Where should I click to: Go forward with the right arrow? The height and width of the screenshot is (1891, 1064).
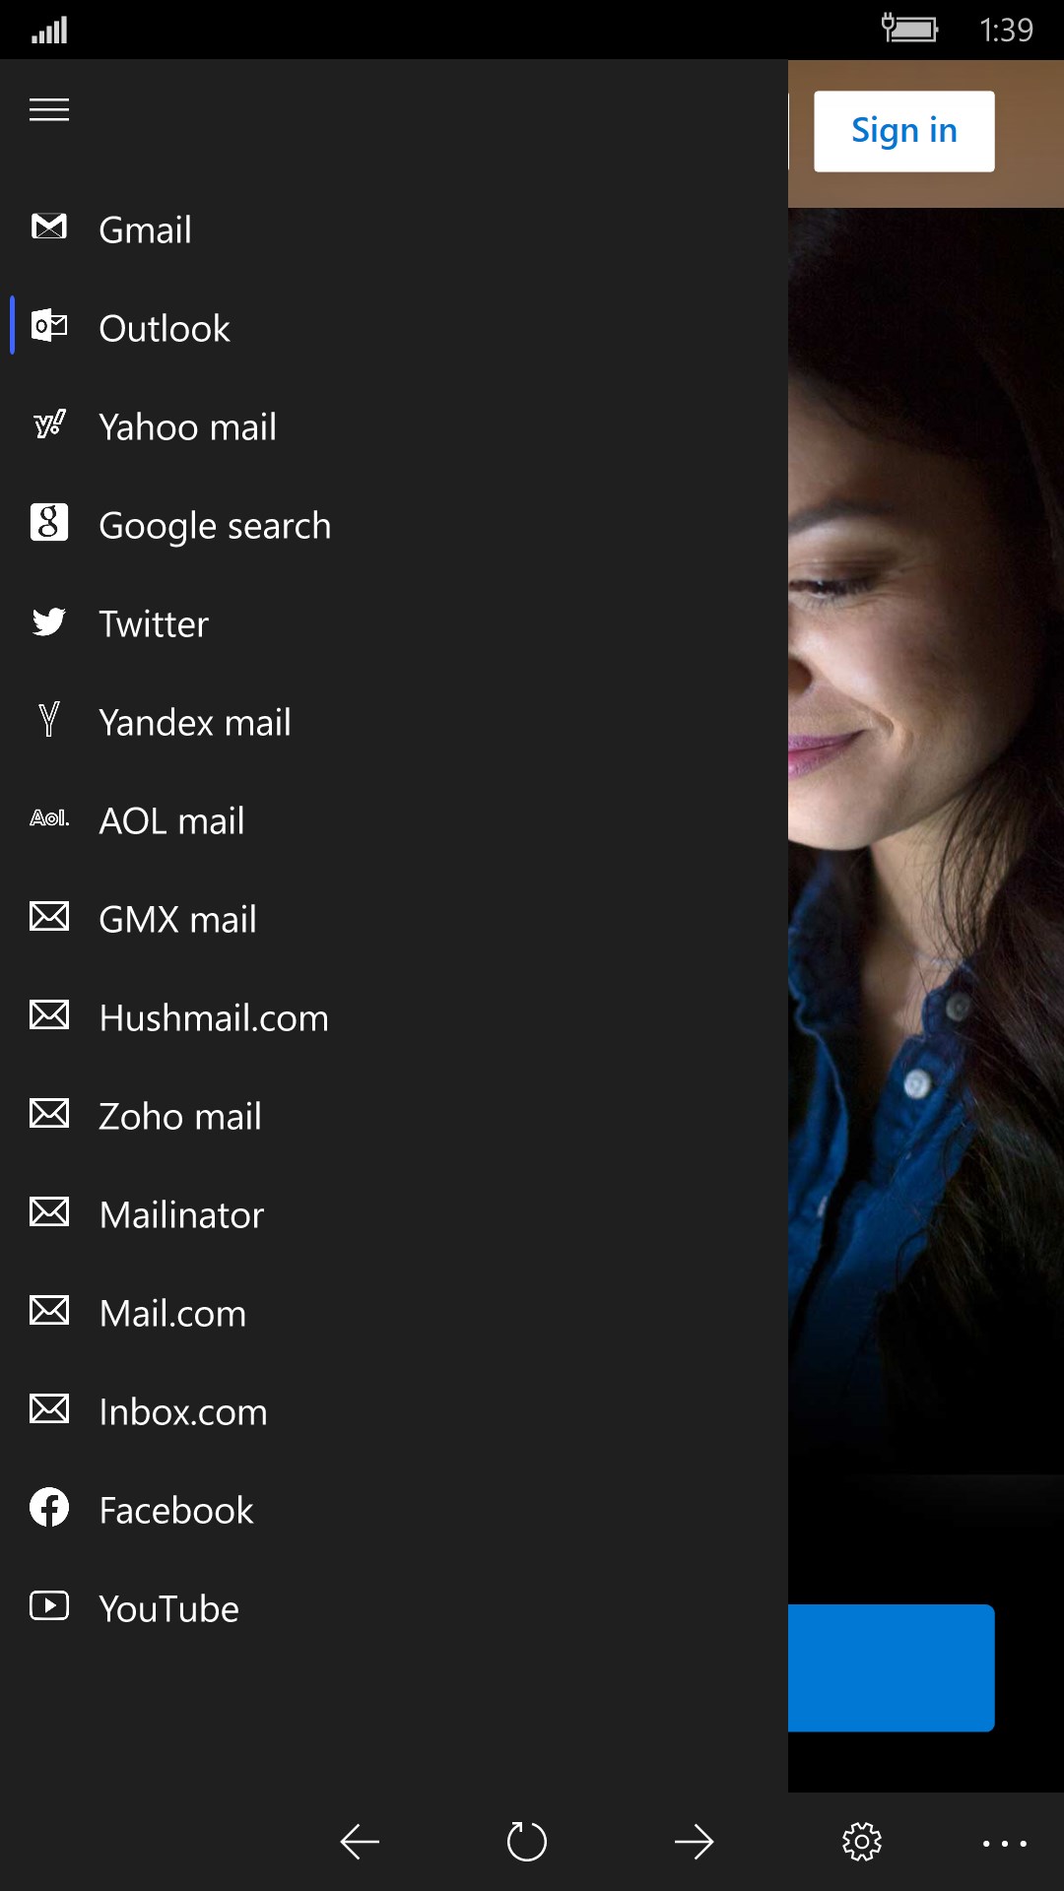pyautogui.click(x=695, y=1842)
